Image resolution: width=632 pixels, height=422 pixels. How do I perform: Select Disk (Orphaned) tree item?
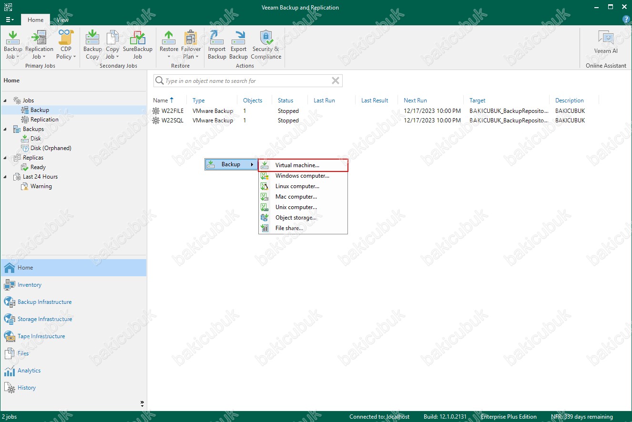click(x=51, y=148)
